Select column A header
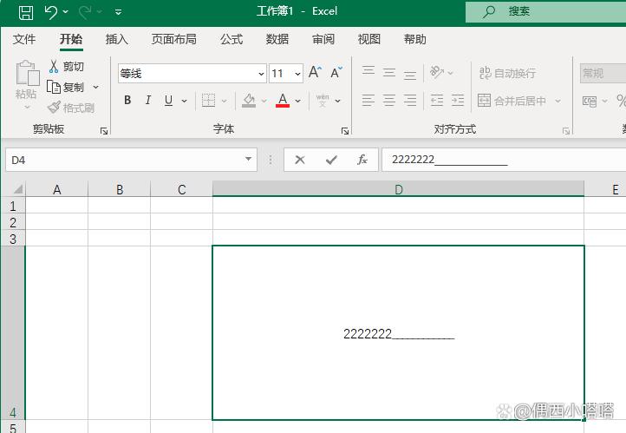Viewport: 626px width, 433px height. pyautogui.click(x=56, y=189)
